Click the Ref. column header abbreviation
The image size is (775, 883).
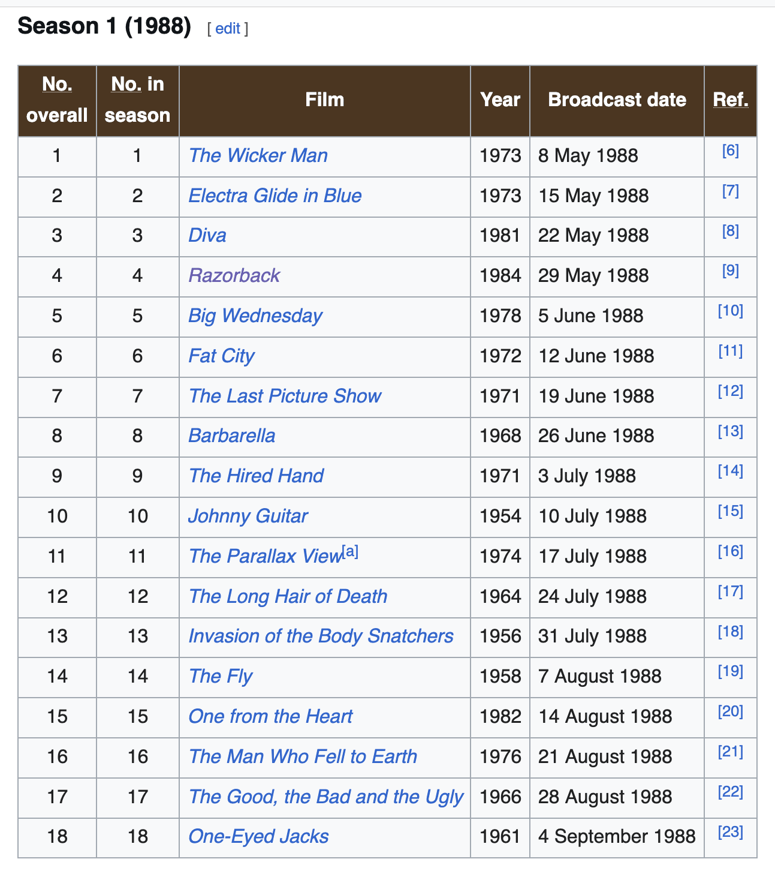point(731,100)
